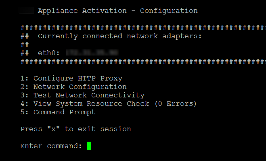Click 'Press "x" to exit session' text
This screenshot has width=266, height=161.
[75, 129]
